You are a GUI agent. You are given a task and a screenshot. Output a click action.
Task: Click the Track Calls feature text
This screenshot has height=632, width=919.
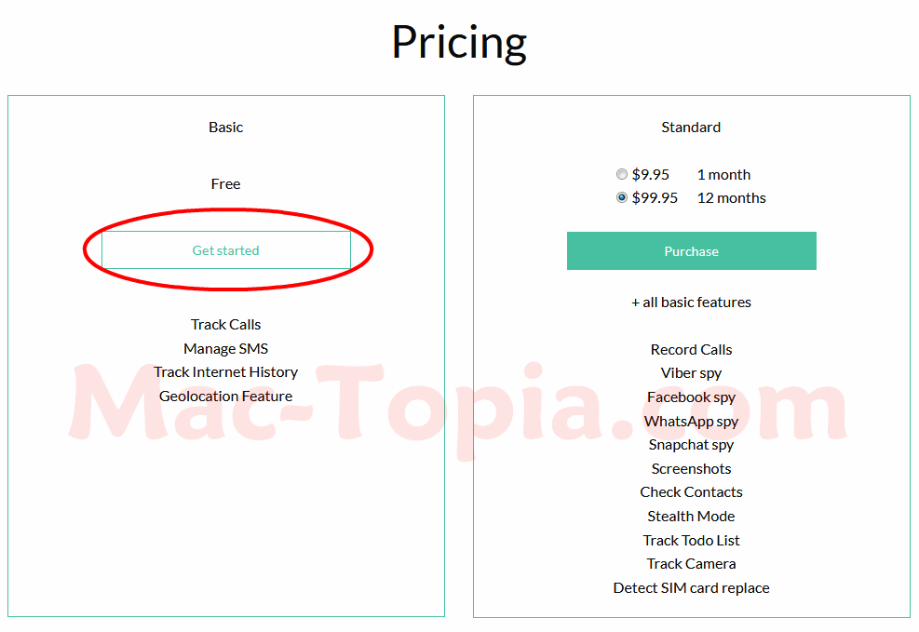[x=225, y=325]
